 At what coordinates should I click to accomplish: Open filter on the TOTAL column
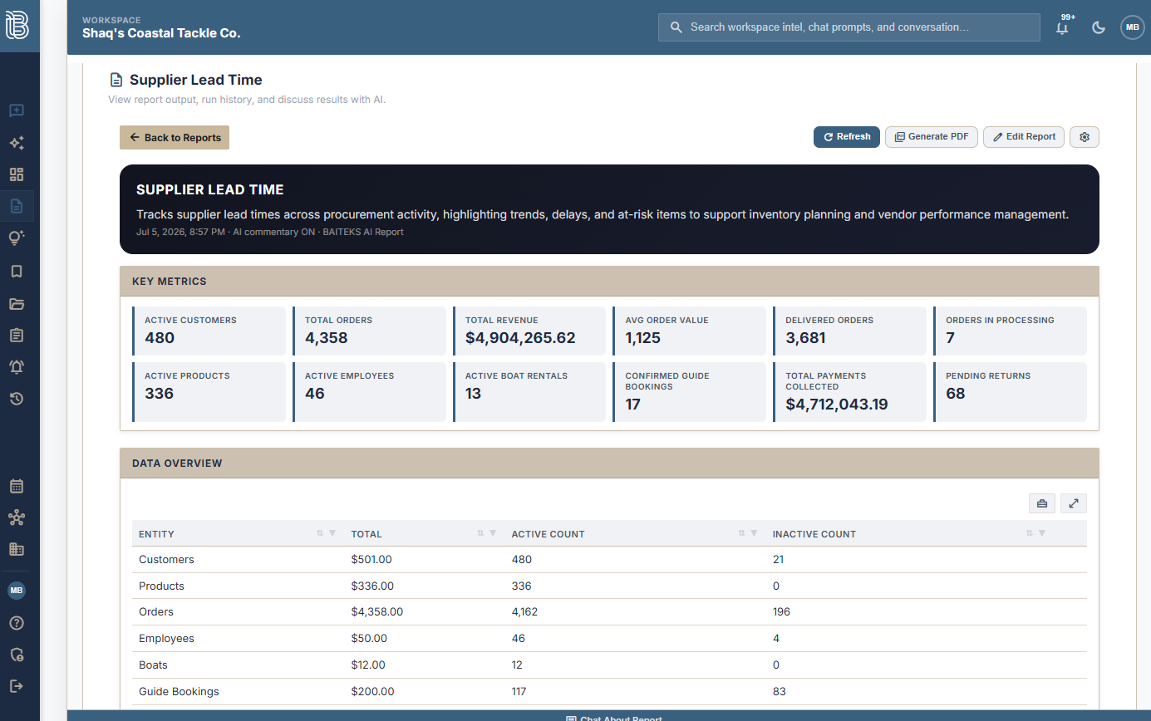493,534
